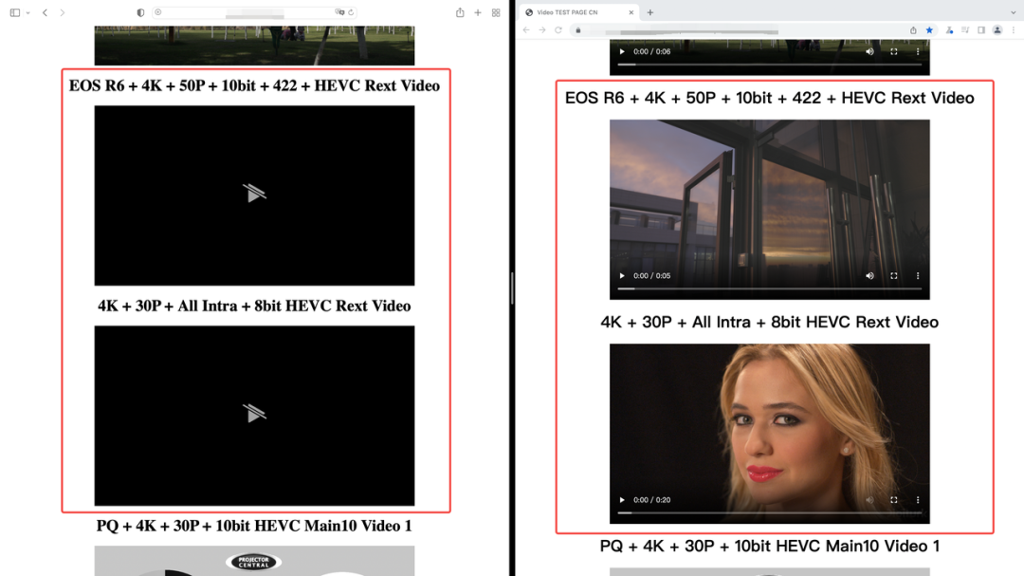Toggle the Safari sidebar icon

[x=15, y=12]
